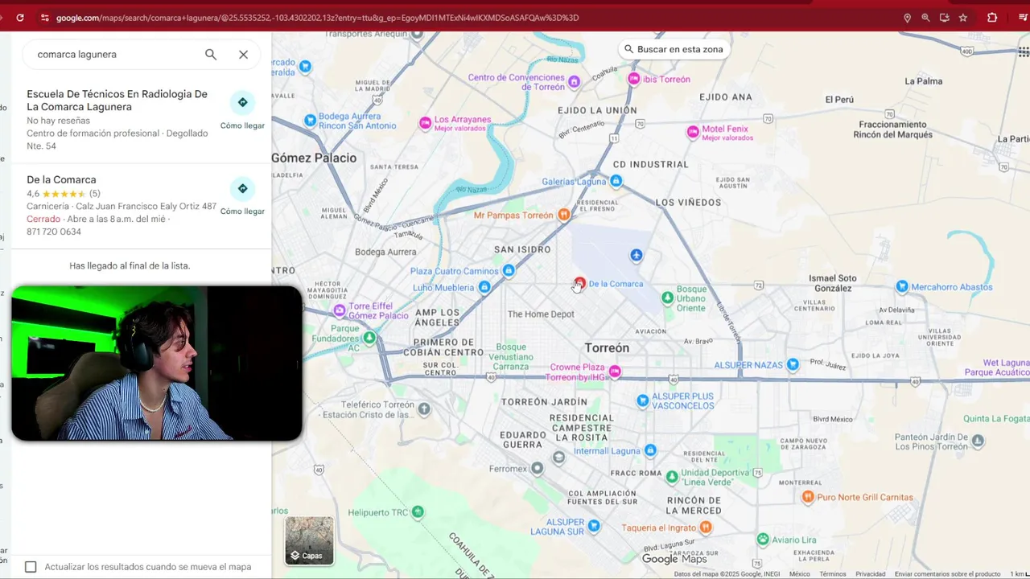Image resolution: width=1030 pixels, height=579 pixels.
Task: Click Teleférico Torreón station pin
Action: click(x=424, y=409)
